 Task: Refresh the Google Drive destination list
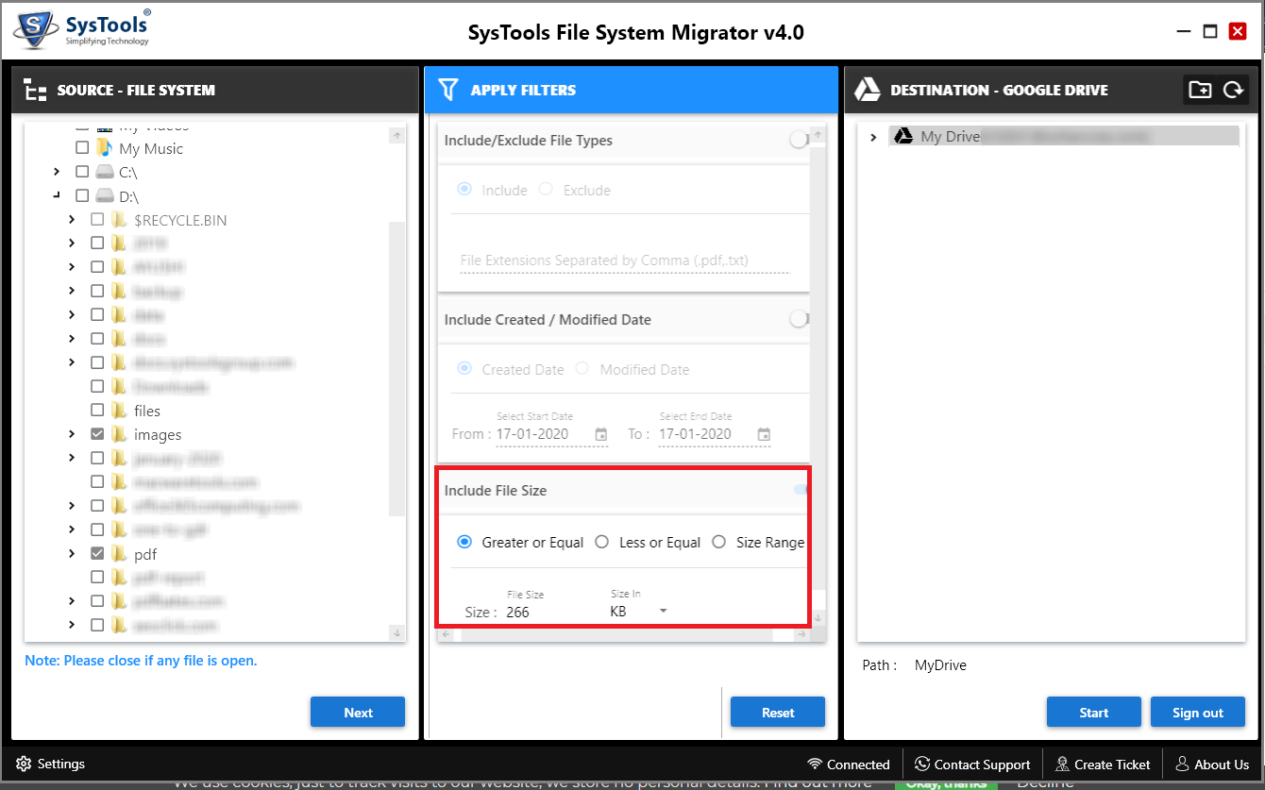tap(1233, 90)
